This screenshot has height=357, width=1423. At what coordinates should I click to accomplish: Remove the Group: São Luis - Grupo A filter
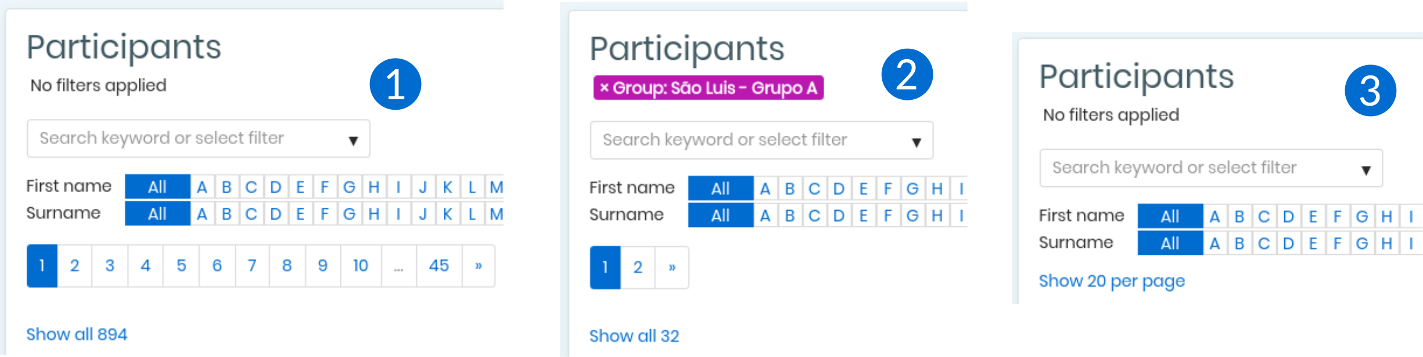604,88
